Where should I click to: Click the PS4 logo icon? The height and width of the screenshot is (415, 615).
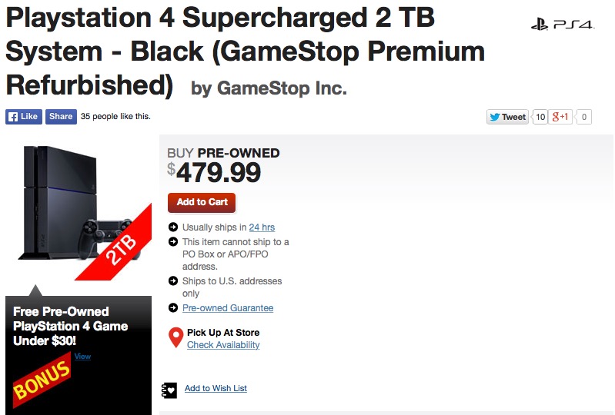(x=563, y=25)
